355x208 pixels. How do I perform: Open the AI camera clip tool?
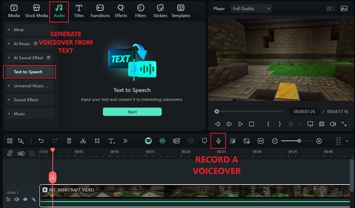click(176, 141)
